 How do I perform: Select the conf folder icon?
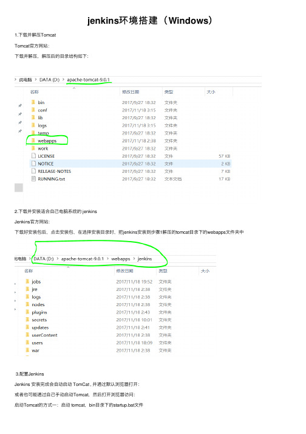pyautogui.click(x=33, y=110)
